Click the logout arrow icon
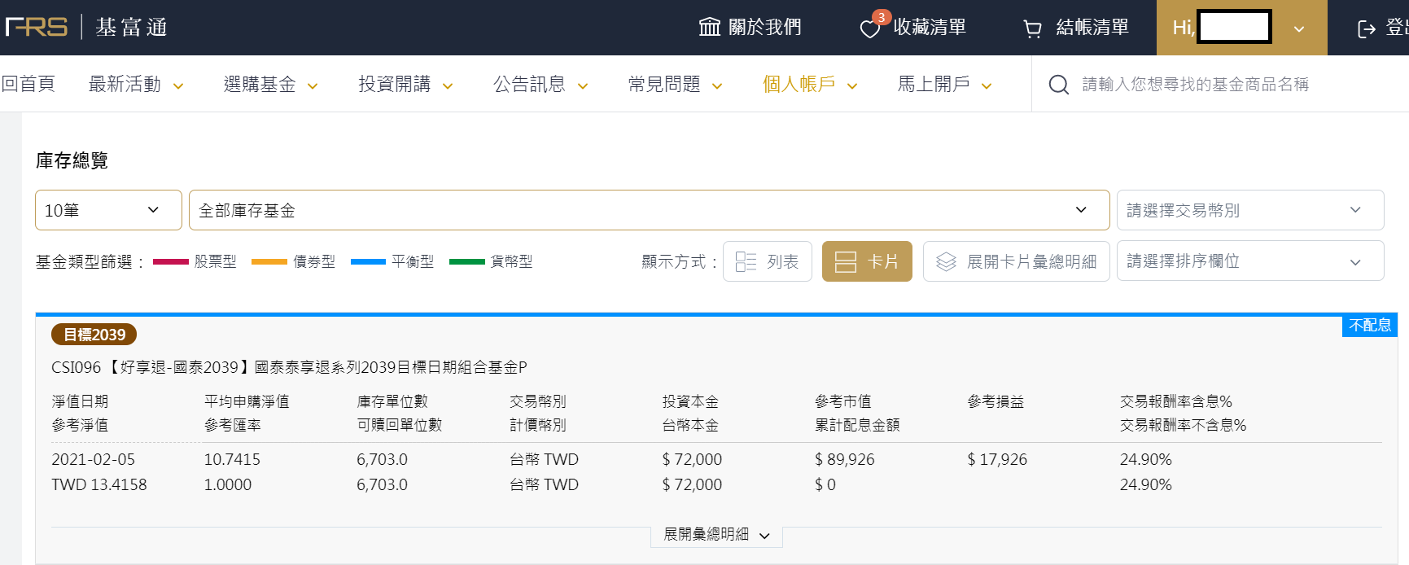 tap(1367, 29)
